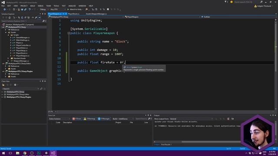278x156 pixels.
Task: Open the BUILD menu
Action: pos(33,6)
